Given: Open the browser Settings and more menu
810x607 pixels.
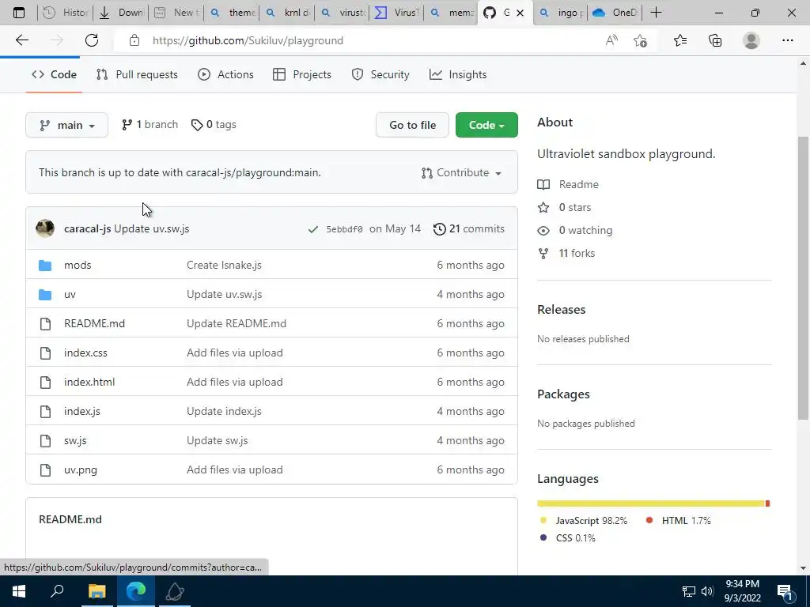Looking at the screenshot, I should click(787, 40).
